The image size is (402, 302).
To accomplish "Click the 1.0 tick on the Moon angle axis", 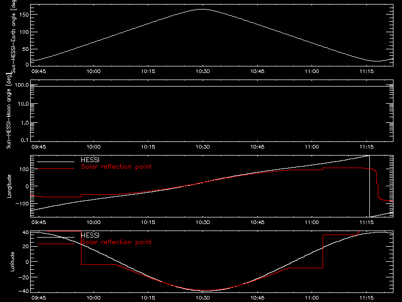I will pos(25,123).
